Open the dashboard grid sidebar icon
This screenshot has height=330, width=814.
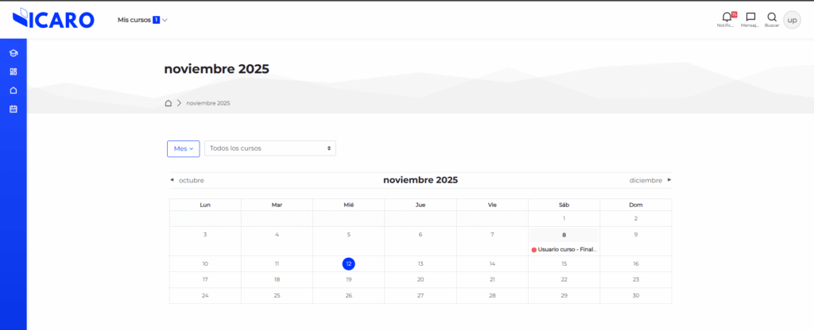tap(13, 71)
